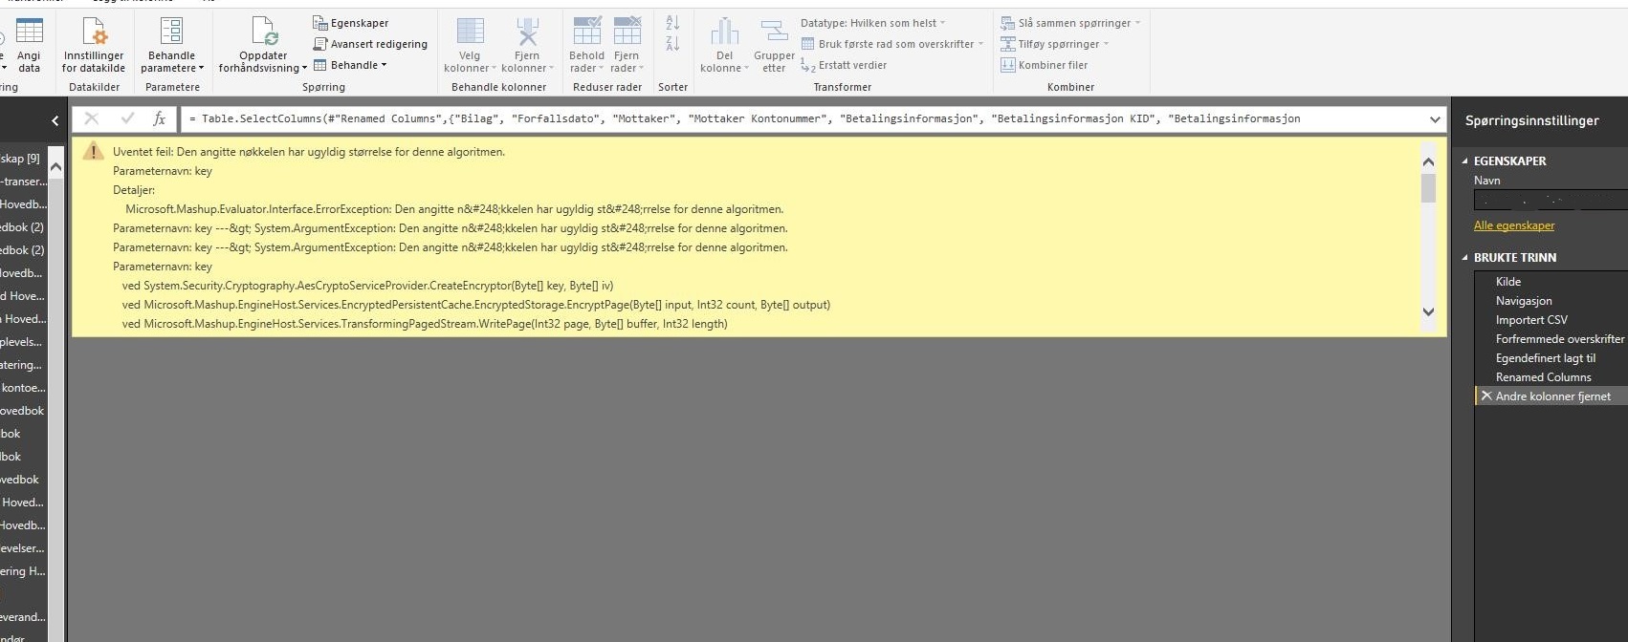Open Angi data (Enter data) tool
The height and width of the screenshot is (642, 1628).
pyautogui.click(x=30, y=45)
